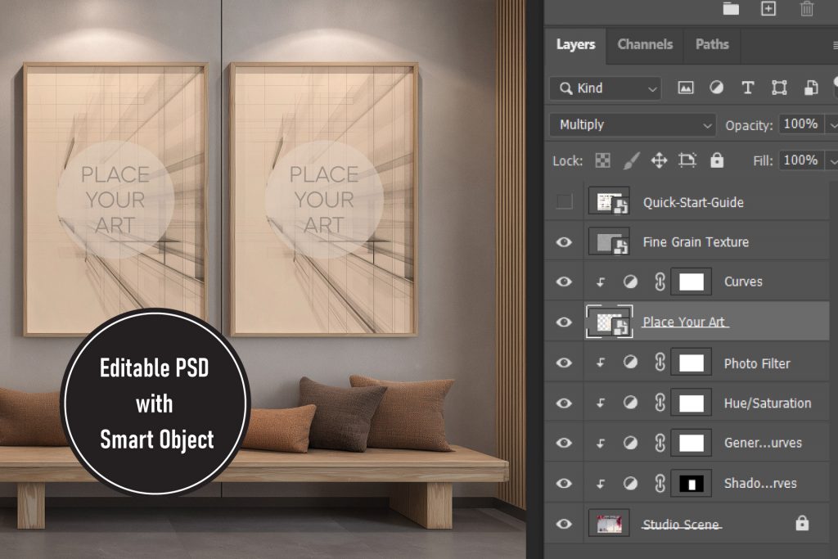The height and width of the screenshot is (559, 838).
Task: Click the Curves white layer mask
Action: click(x=691, y=282)
